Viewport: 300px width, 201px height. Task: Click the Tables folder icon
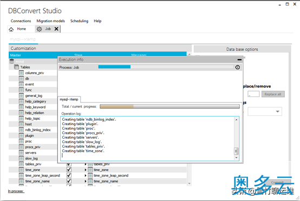coord(16,67)
